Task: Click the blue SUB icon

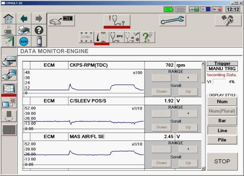Action: click(24, 41)
